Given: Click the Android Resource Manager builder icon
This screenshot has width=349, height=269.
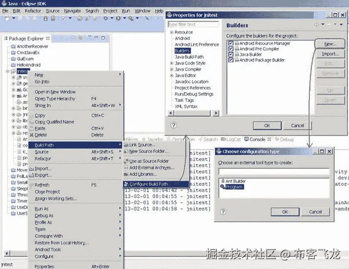Looking at the screenshot, I should [237, 43].
